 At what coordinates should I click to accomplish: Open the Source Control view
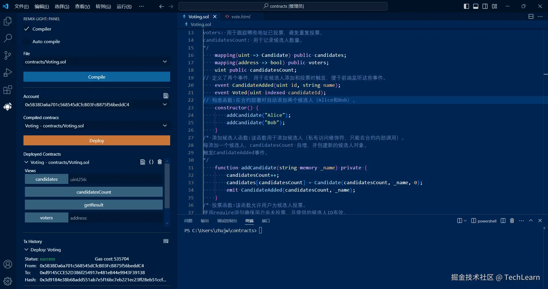pyautogui.click(x=8, y=55)
